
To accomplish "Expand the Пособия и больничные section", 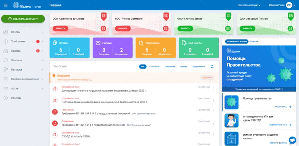I will click(x=42, y=79).
